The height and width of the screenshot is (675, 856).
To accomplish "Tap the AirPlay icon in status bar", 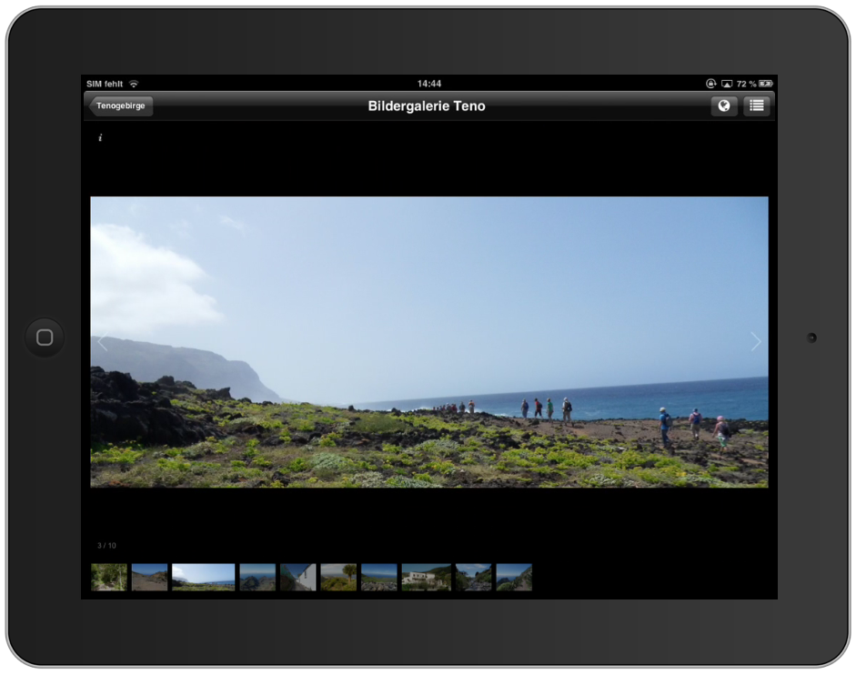I will click(727, 84).
